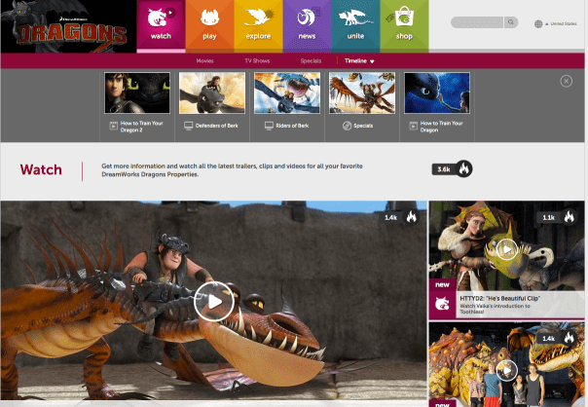Play the He's Beautiful clip video
Viewport: 588px width, 407px height.
(x=506, y=249)
